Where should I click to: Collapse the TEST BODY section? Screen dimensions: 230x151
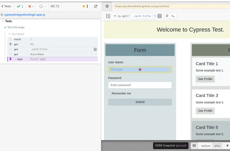pyautogui.click(x=9, y=34)
